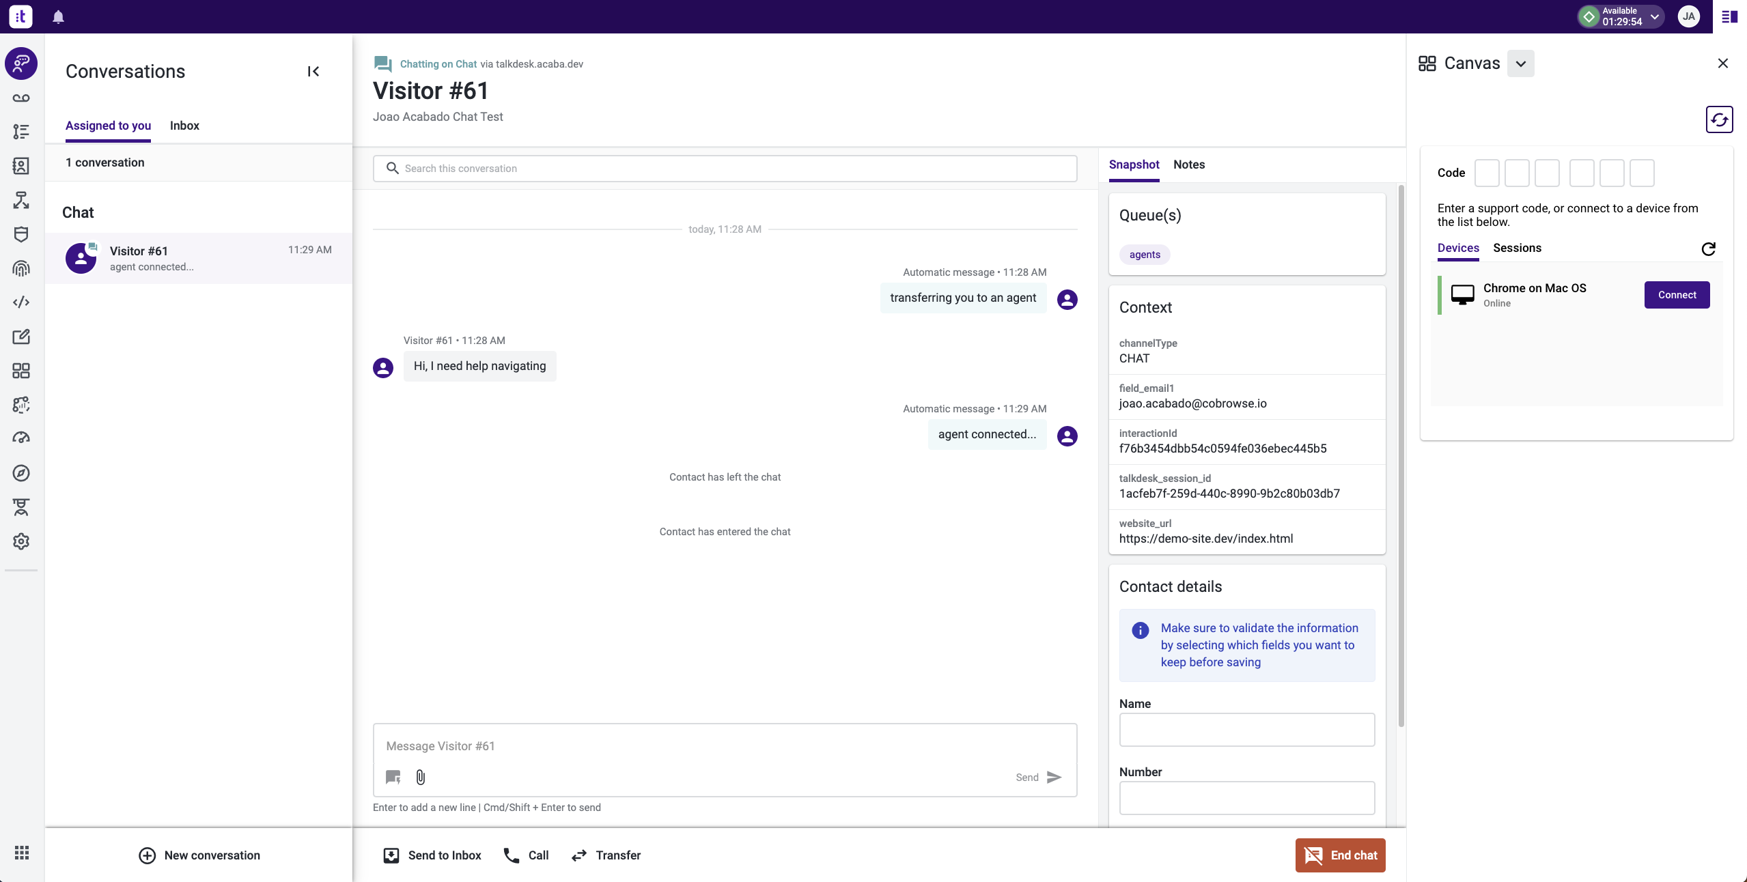Click the notification bell icon
Viewport: 1747px width, 882px height.
tap(58, 17)
